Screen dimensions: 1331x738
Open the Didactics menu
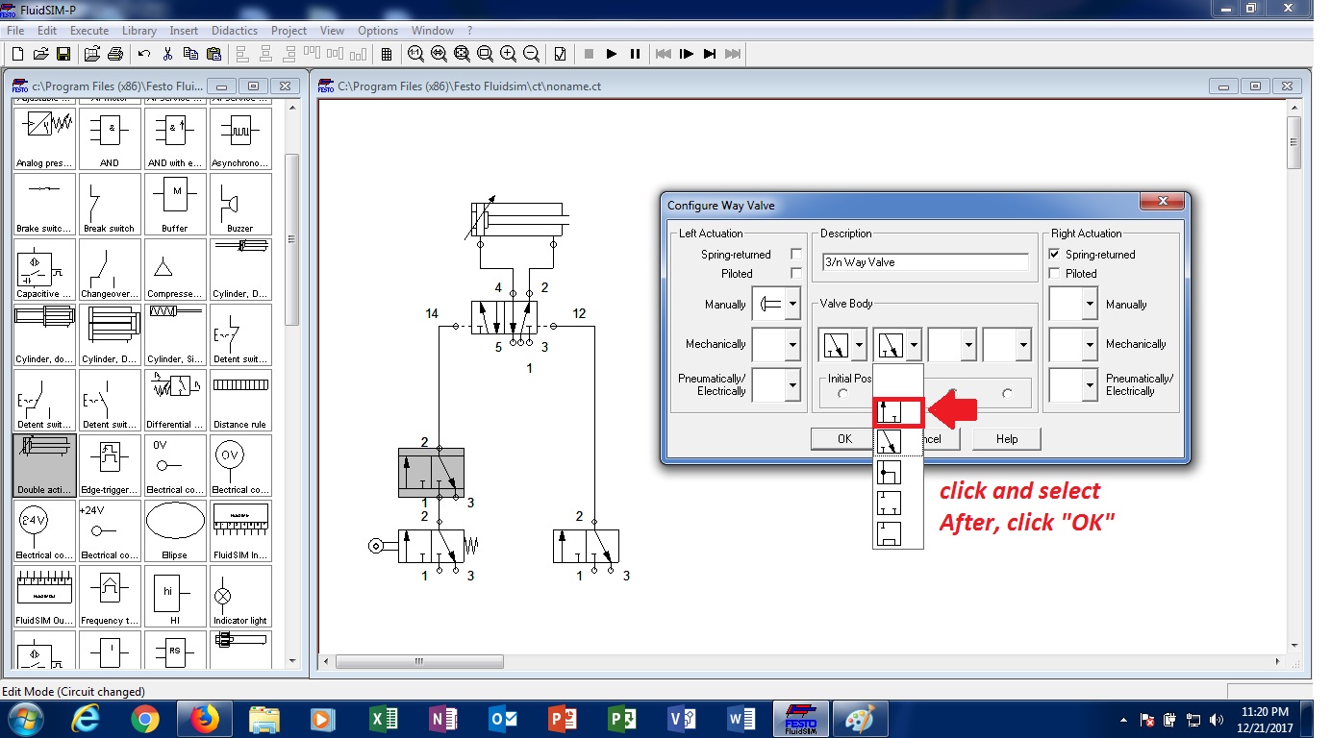coord(235,31)
